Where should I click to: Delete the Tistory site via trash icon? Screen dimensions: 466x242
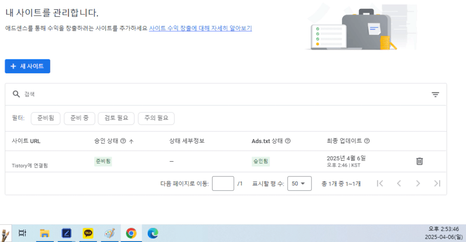point(419,161)
